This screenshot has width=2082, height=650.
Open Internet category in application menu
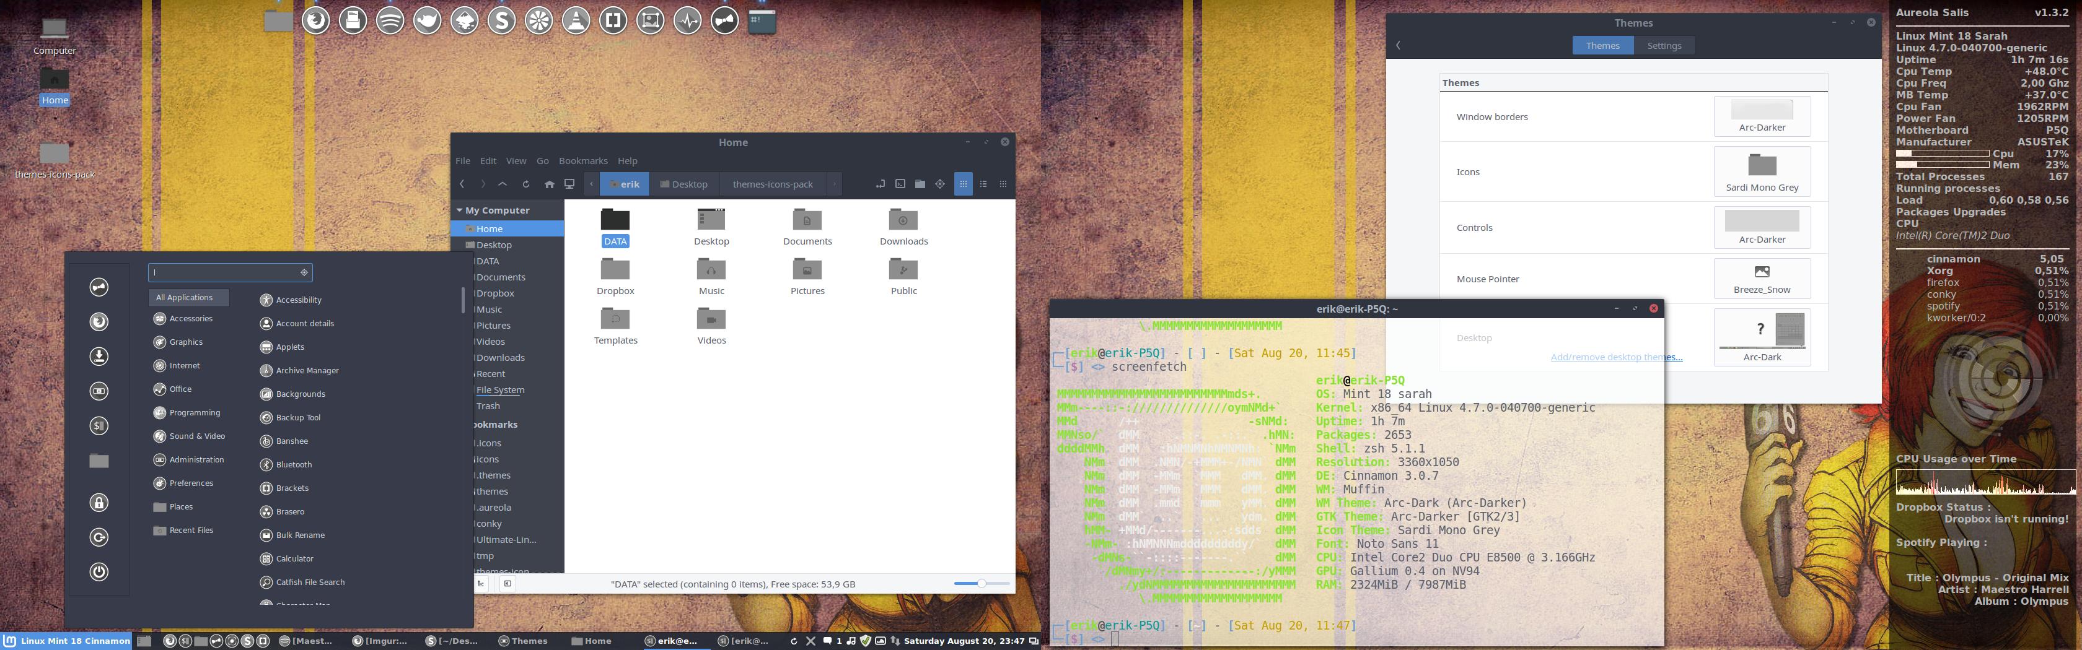(176, 366)
